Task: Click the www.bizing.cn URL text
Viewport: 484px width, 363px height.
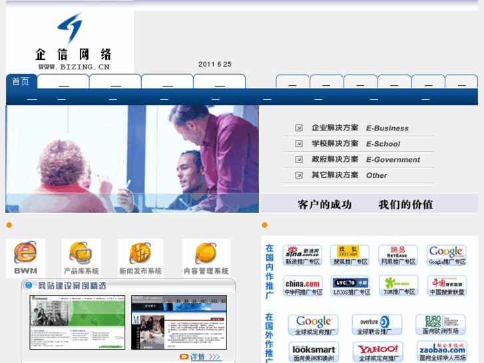Action: tap(74, 67)
